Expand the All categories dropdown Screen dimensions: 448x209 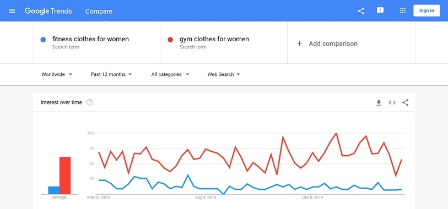tap(170, 74)
